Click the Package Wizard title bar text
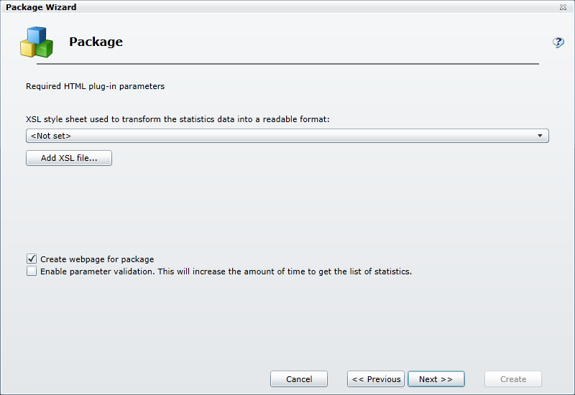This screenshot has width=575, height=395. pos(41,7)
